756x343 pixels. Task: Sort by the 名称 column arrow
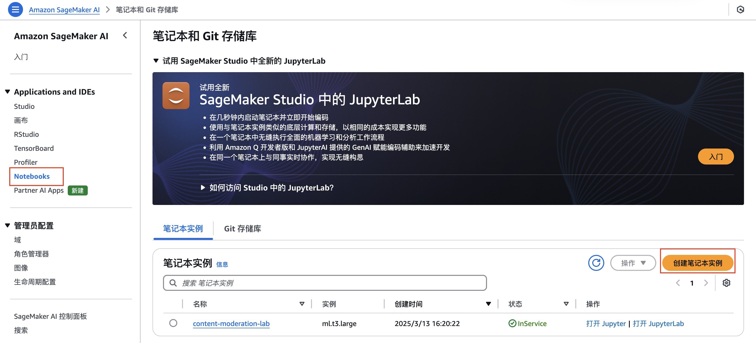302,304
